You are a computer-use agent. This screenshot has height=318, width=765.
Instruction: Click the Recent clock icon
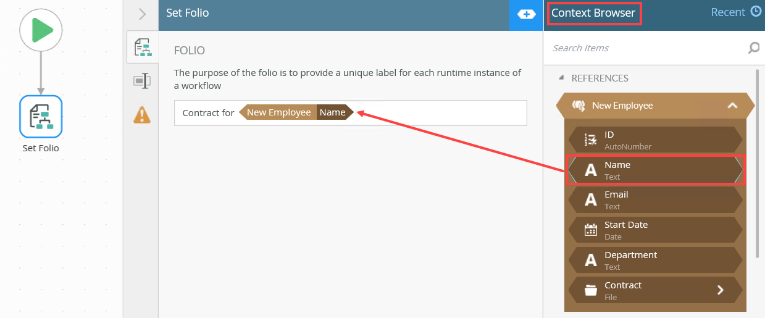756,12
